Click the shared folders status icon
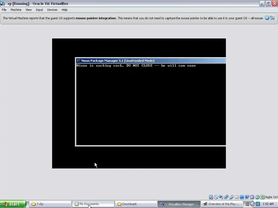Screen dimensions: 278x208 236,197
